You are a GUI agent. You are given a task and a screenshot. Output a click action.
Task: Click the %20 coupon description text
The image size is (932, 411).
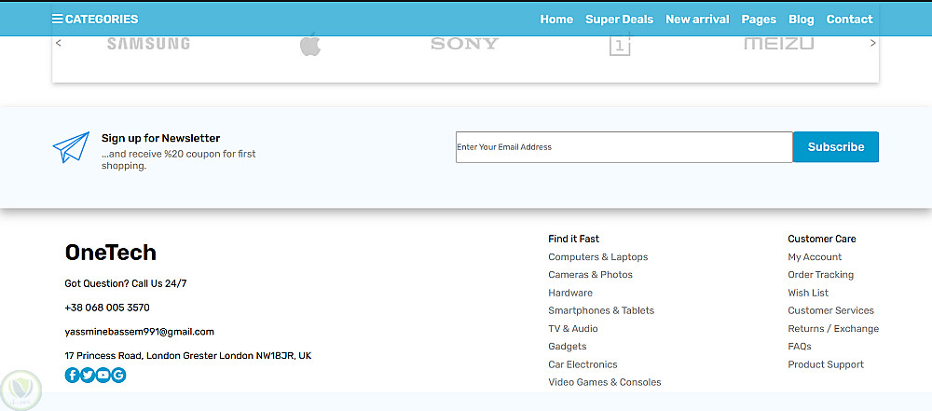tap(178, 159)
